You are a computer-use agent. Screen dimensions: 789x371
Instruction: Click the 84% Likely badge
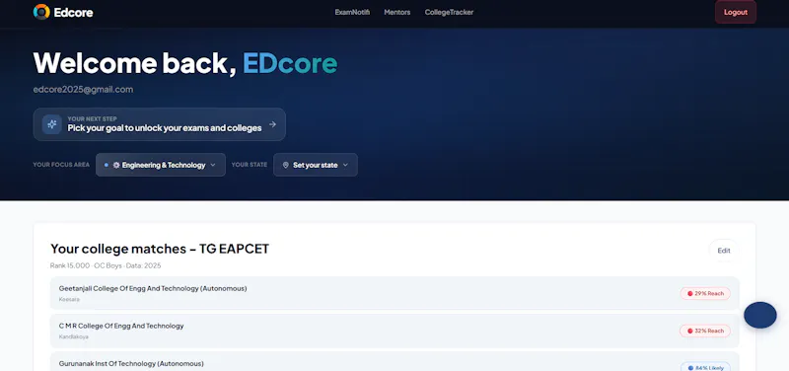[x=705, y=368]
